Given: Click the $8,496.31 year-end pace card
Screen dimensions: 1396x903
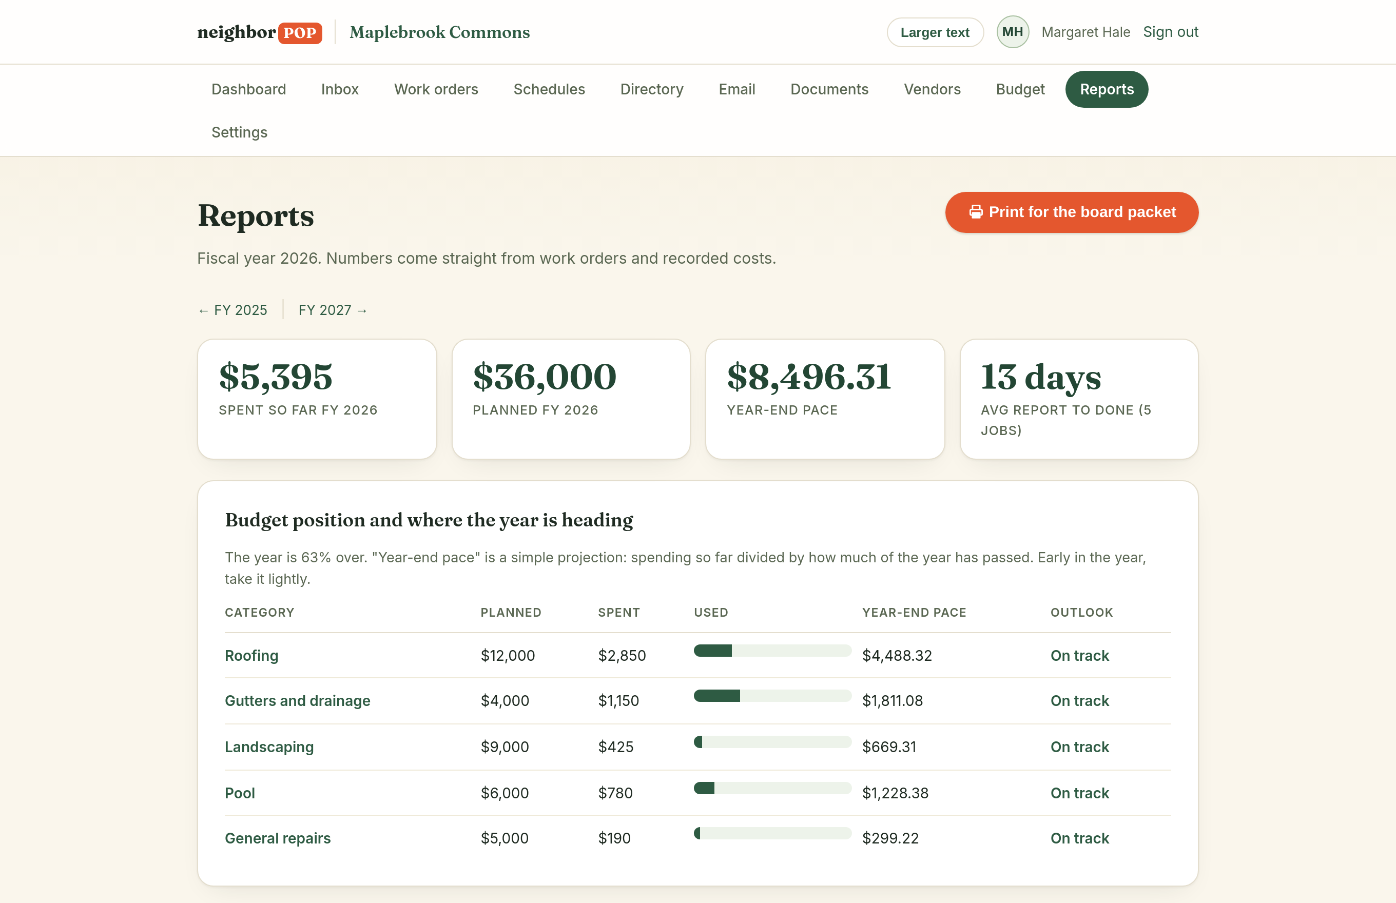Looking at the screenshot, I should (x=825, y=399).
